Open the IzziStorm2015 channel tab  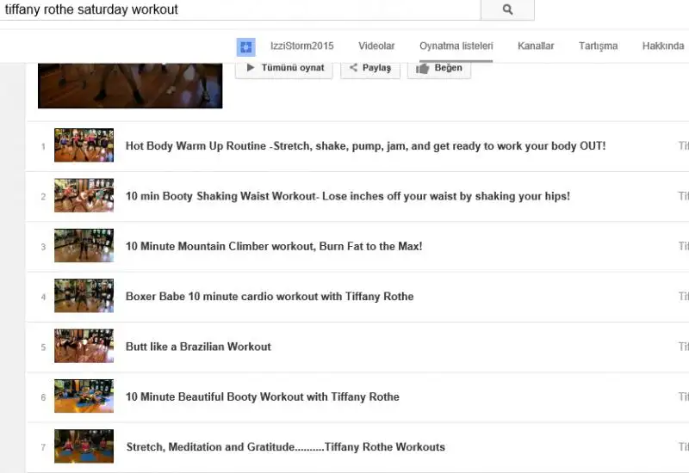[x=301, y=46]
